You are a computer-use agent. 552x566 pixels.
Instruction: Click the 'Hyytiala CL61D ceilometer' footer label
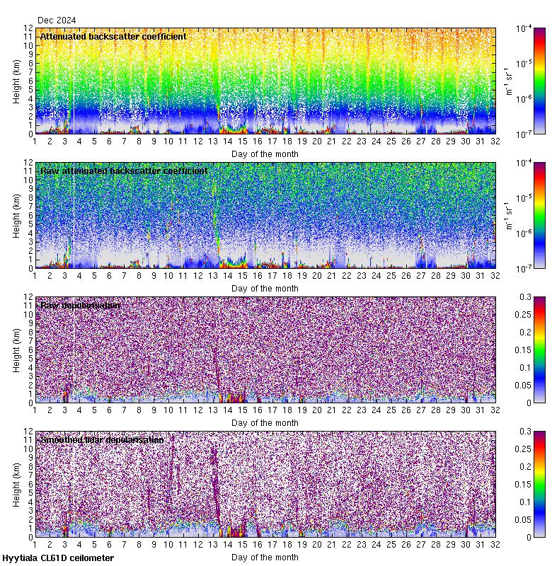point(57,558)
